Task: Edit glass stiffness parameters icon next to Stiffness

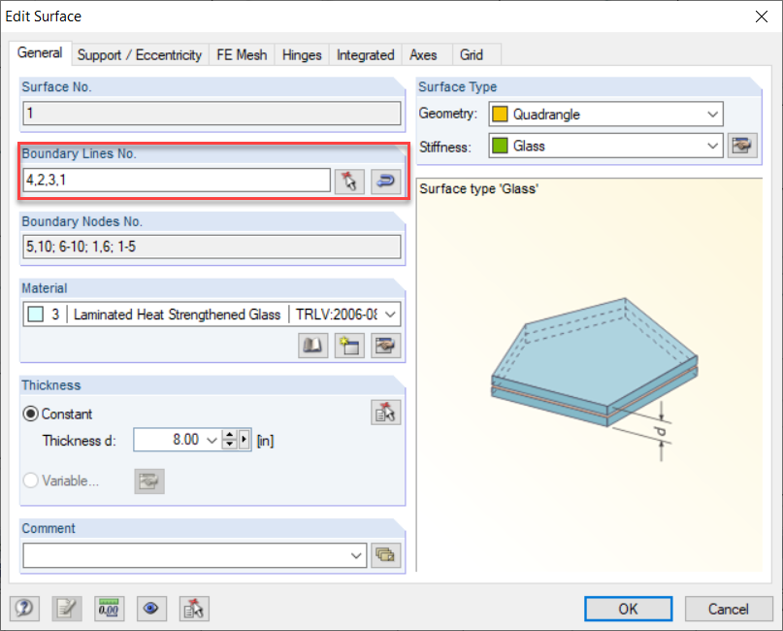Action: pyautogui.click(x=742, y=146)
